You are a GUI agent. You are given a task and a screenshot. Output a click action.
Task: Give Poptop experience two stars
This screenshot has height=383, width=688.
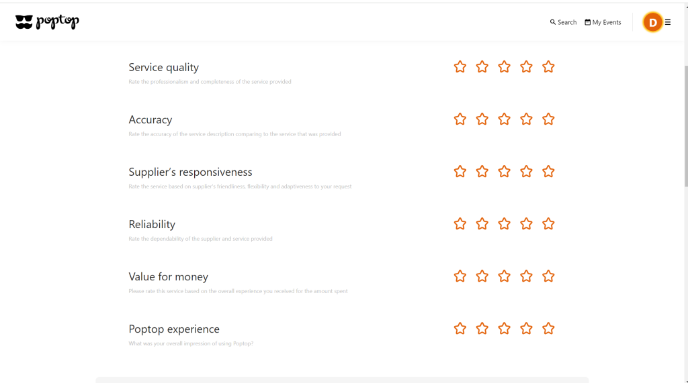coord(482,328)
